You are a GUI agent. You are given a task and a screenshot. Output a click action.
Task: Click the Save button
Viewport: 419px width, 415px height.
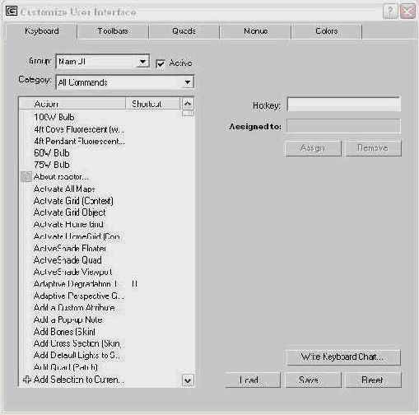[313, 380]
